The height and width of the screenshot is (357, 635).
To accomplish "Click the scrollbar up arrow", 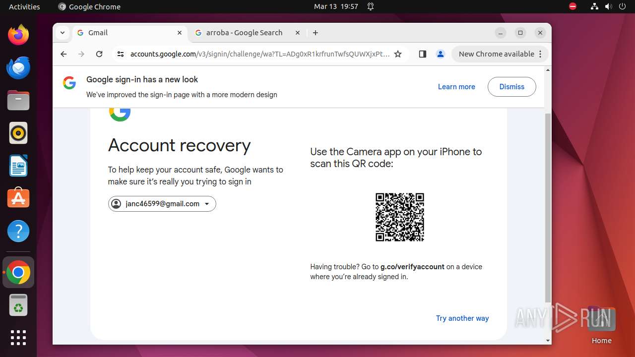I will (548, 70).
